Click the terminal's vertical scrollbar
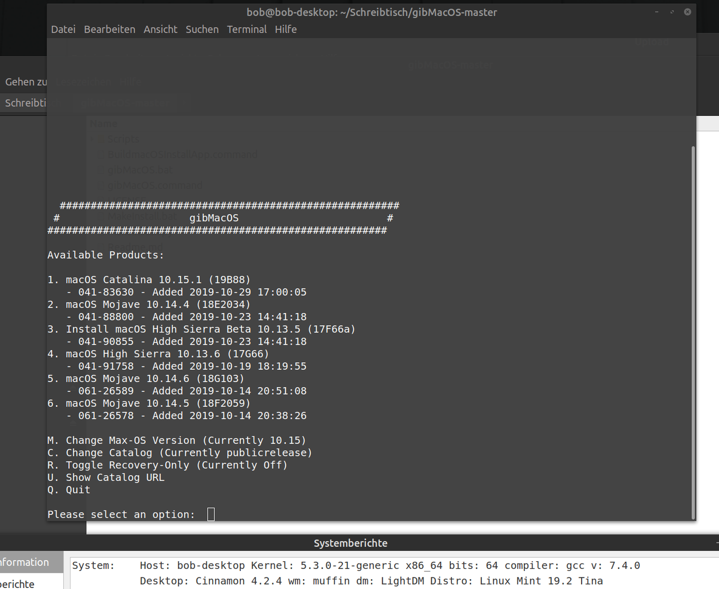 [693, 333]
